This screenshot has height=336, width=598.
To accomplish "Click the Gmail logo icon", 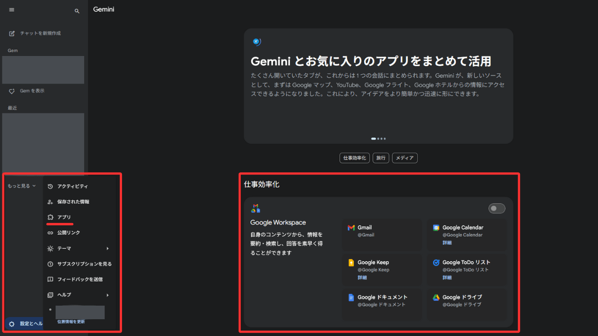I will click(x=351, y=228).
